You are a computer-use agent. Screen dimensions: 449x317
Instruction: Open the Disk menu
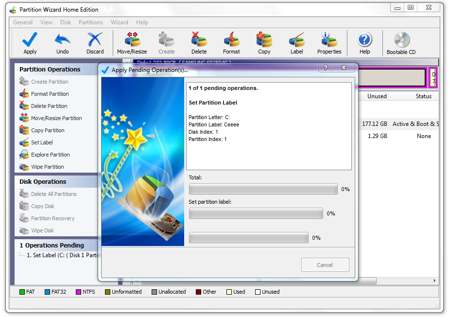coord(66,22)
